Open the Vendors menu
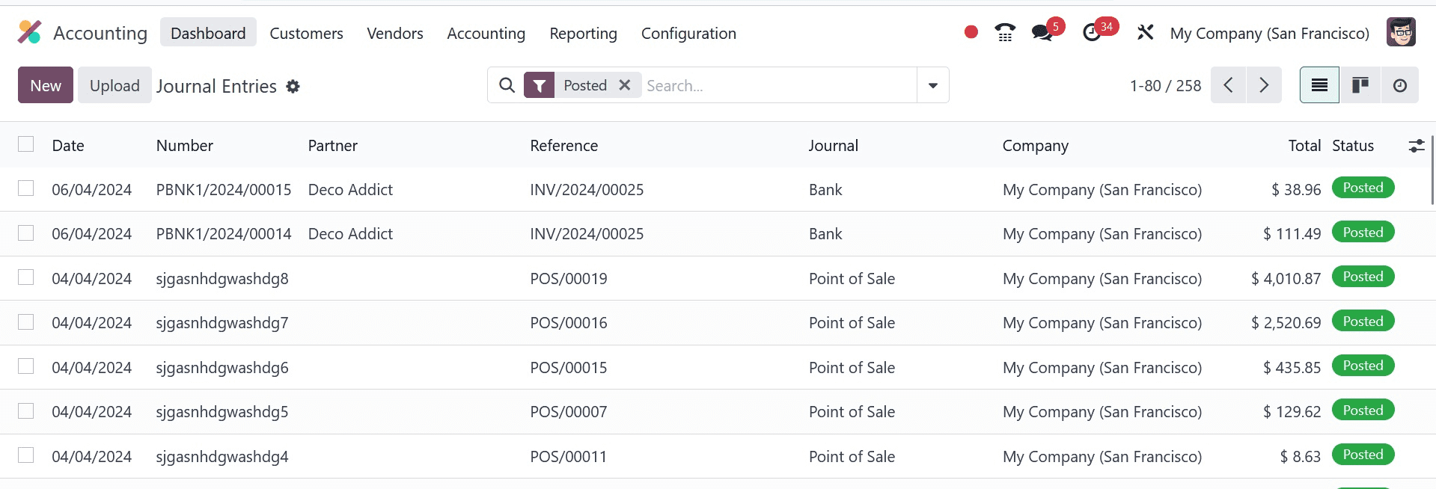The height and width of the screenshot is (489, 1436). 395,33
